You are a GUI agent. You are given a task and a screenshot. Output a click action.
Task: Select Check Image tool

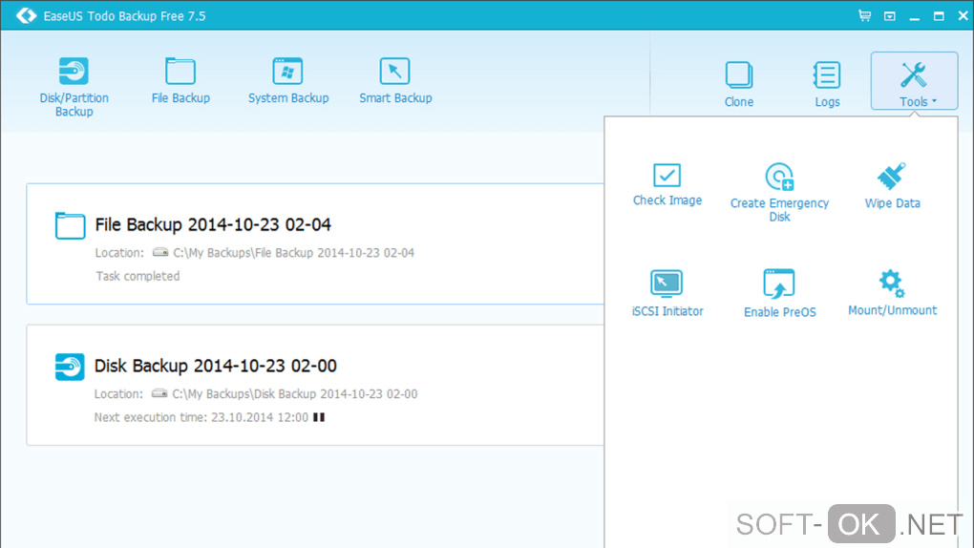pyautogui.click(x=667, y=184)
